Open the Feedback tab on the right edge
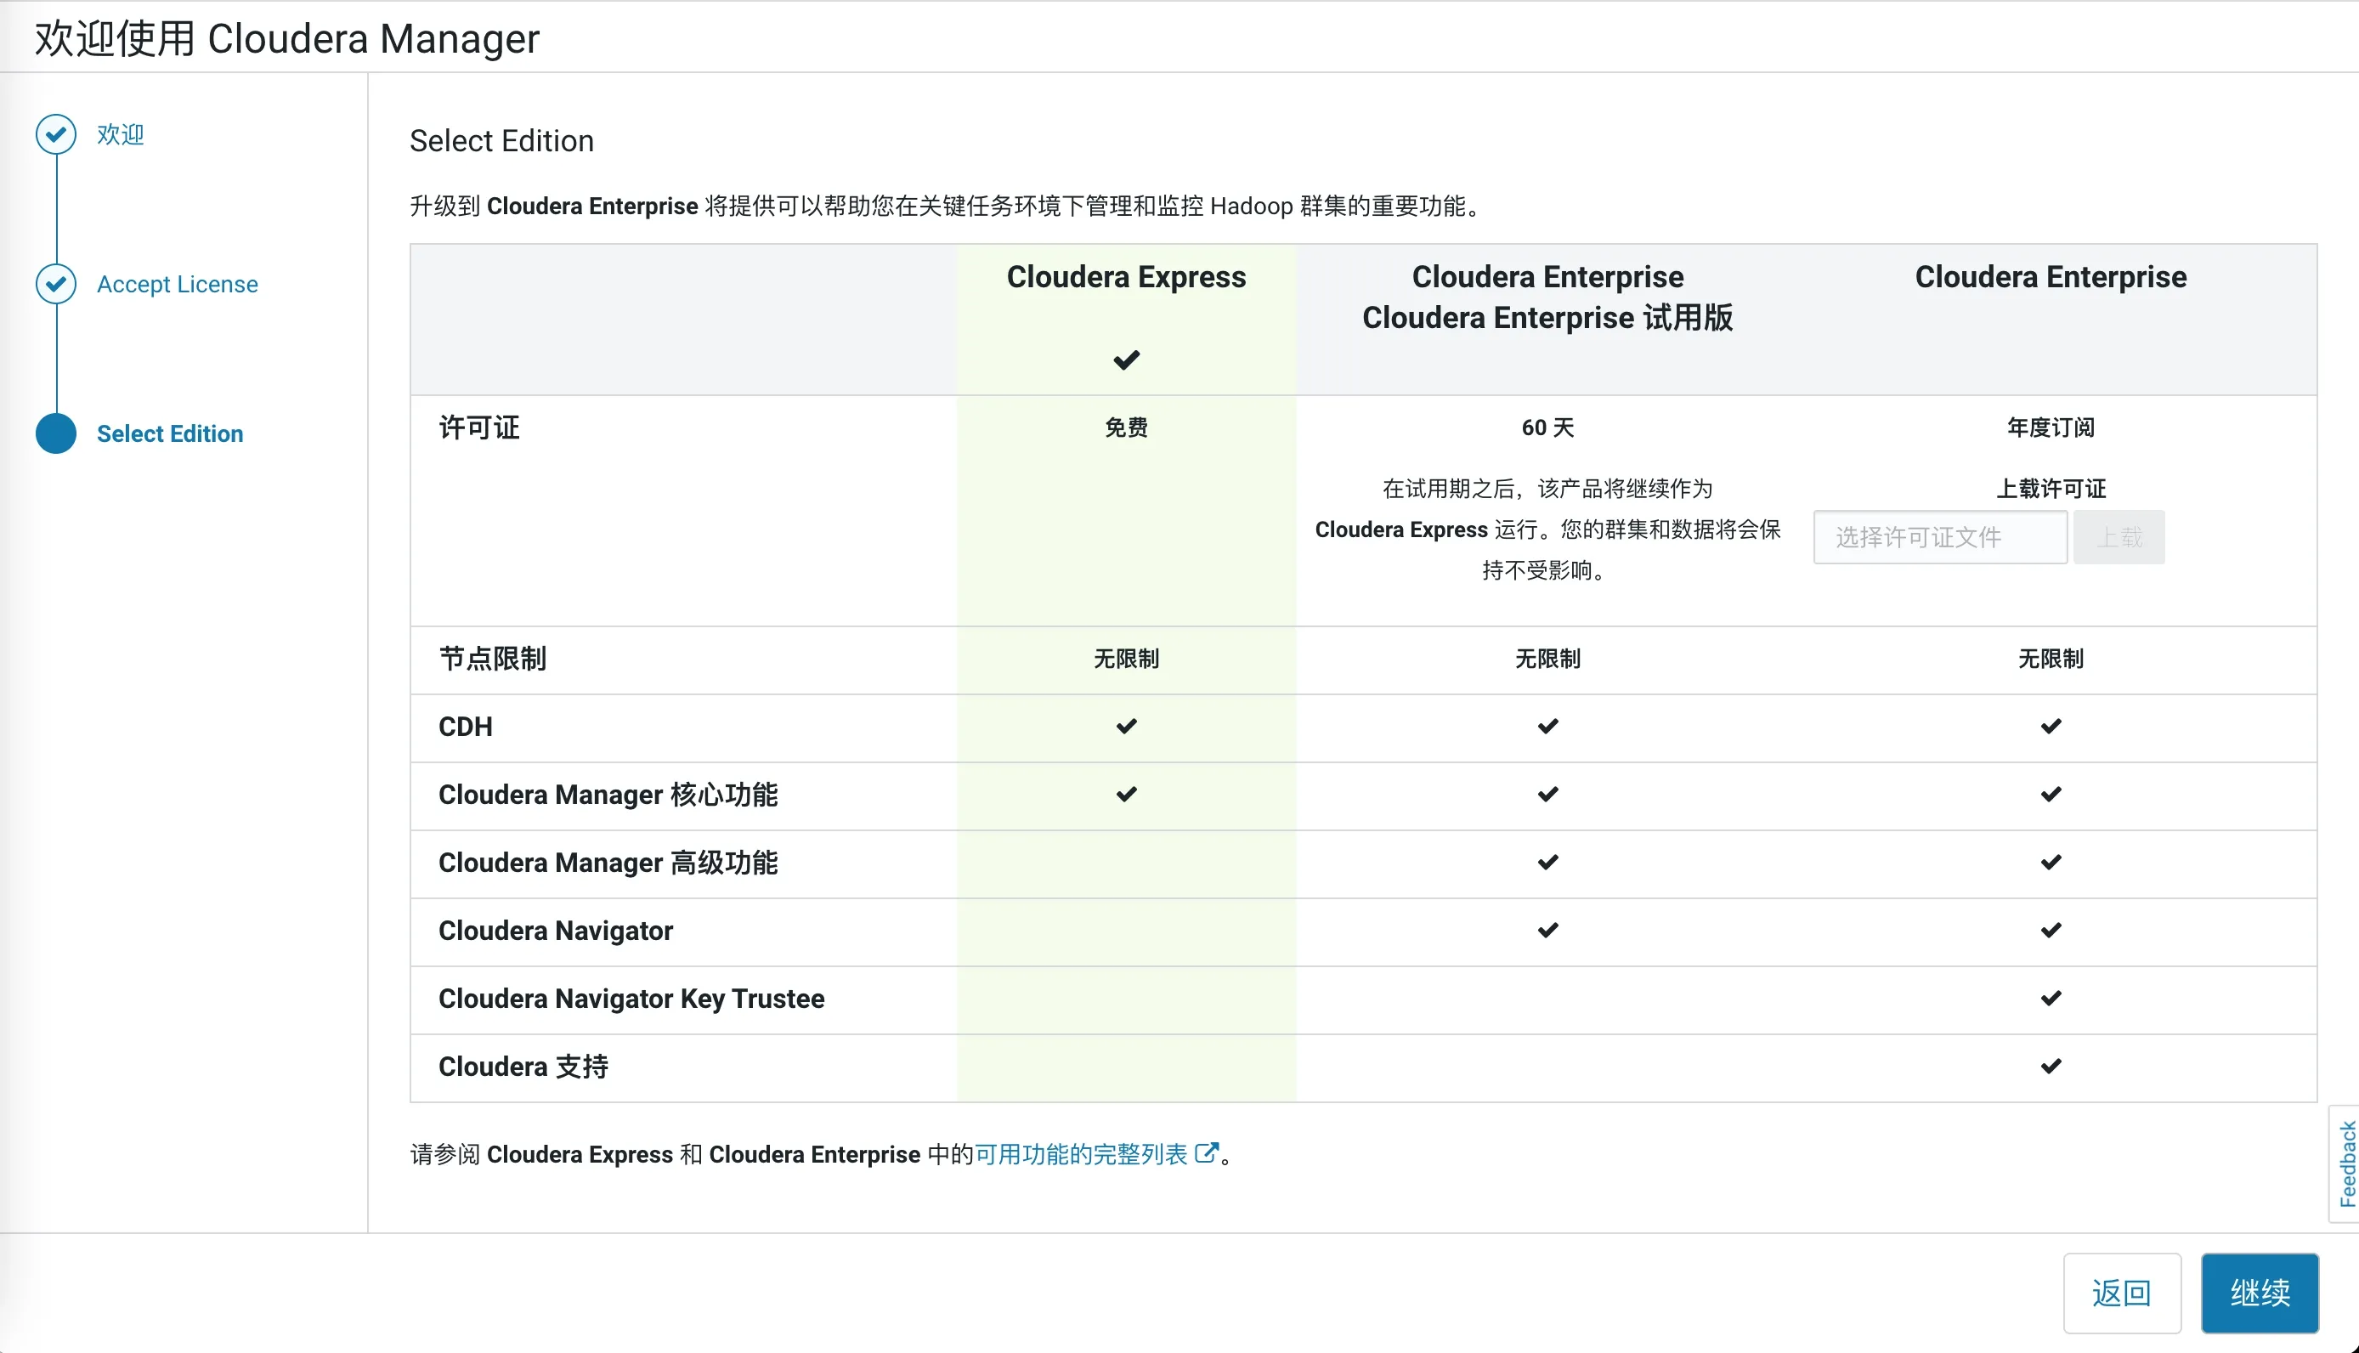Image resolution: width=2359 pixels, height=1353 pixels. tap(2345, 1164)
